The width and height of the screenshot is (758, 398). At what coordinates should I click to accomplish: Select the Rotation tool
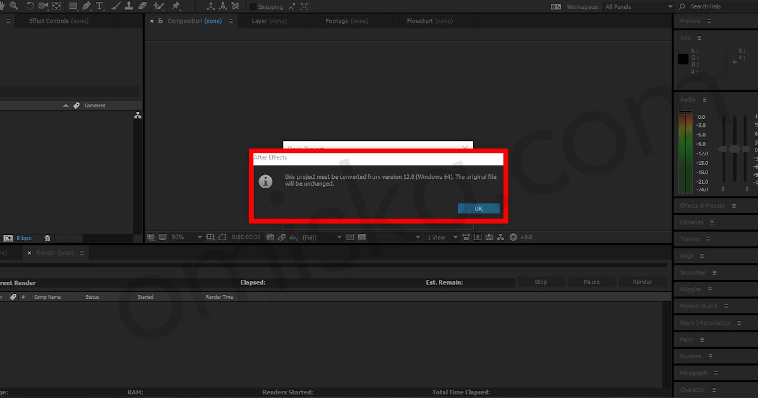pyautogui.click(x=30, y=6)
